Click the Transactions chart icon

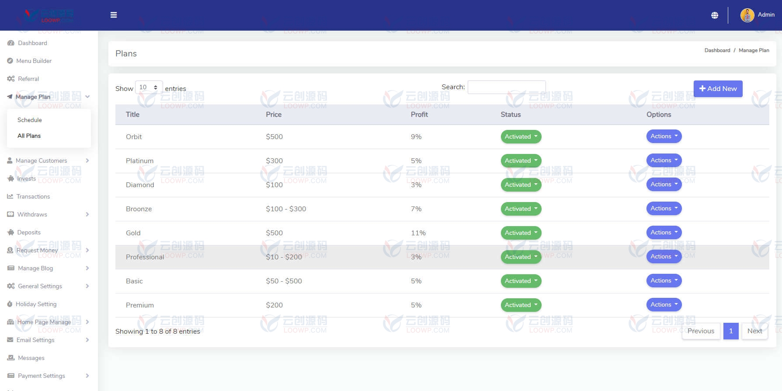coord(10,196)
